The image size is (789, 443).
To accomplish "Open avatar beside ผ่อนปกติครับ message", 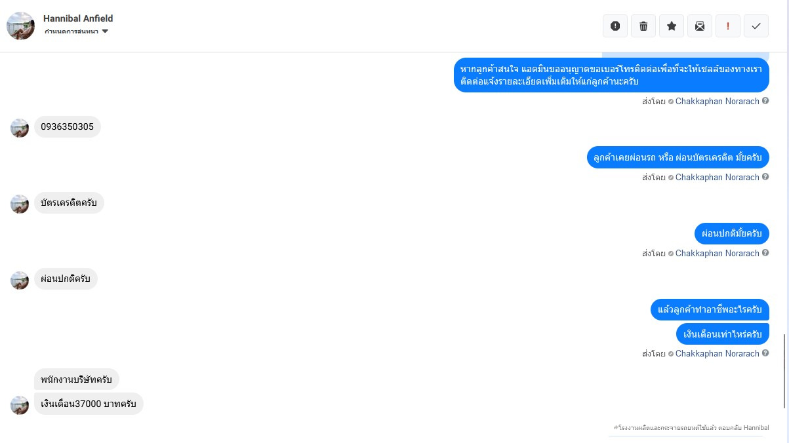I will click(x=20, y=280).
